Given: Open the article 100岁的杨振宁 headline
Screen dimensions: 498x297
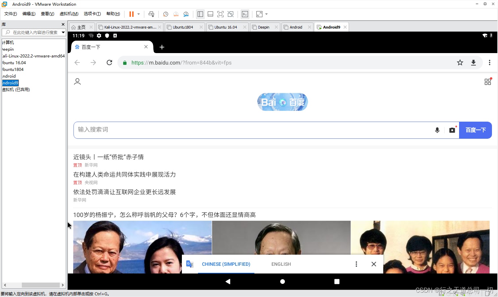Looking at the screenshot, I should point(164,215).
